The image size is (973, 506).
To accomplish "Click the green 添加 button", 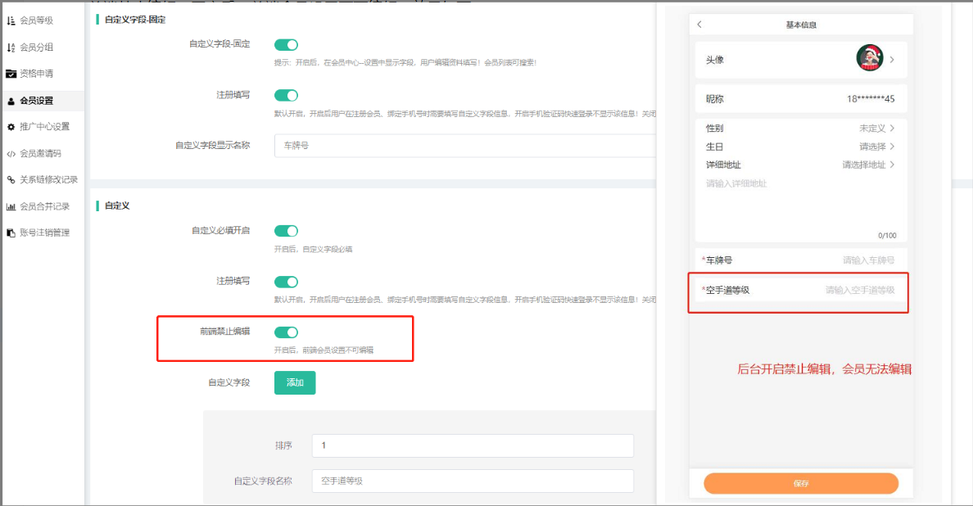I will click(294, 382).
